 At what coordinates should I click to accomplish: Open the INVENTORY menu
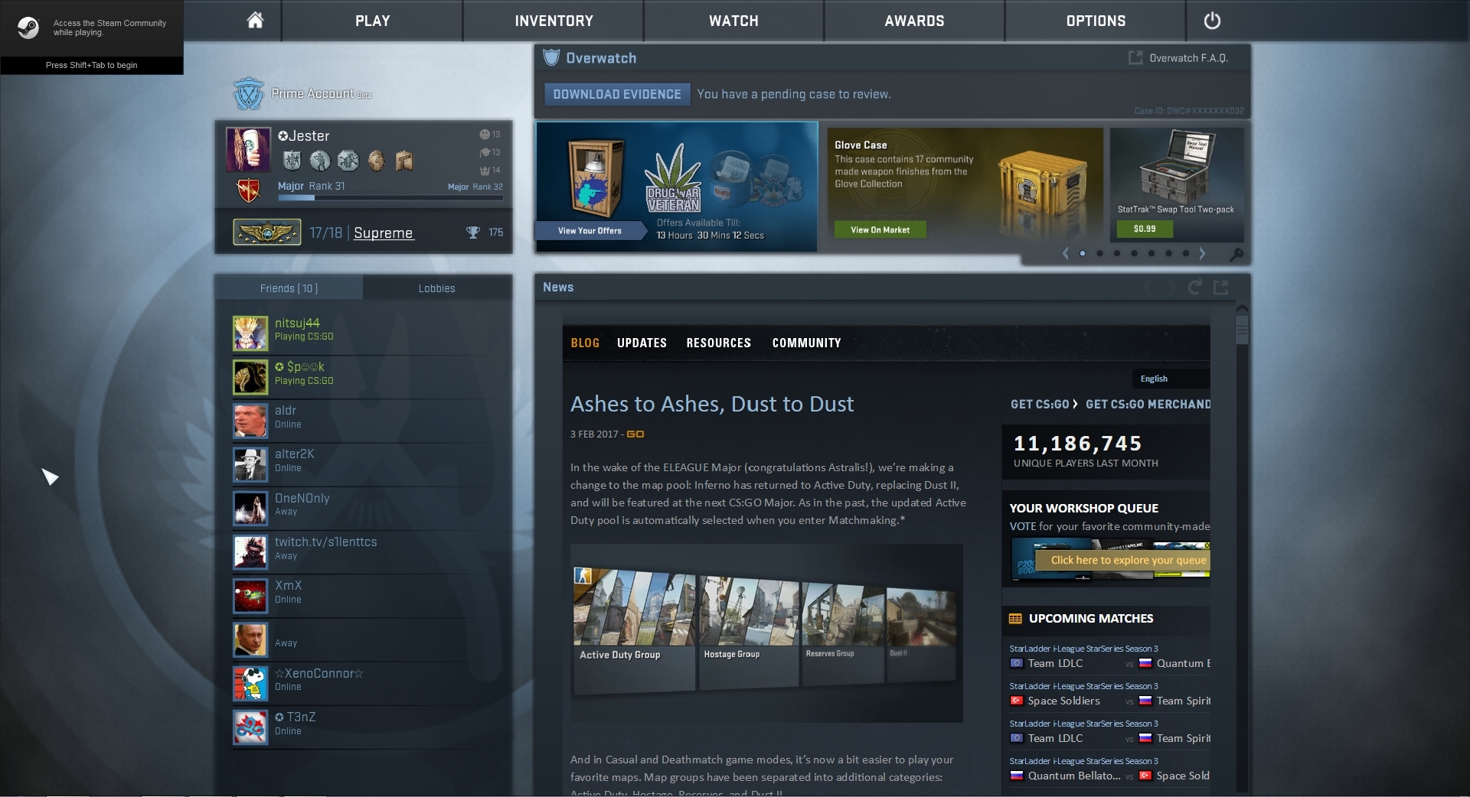tap(554, 21)
